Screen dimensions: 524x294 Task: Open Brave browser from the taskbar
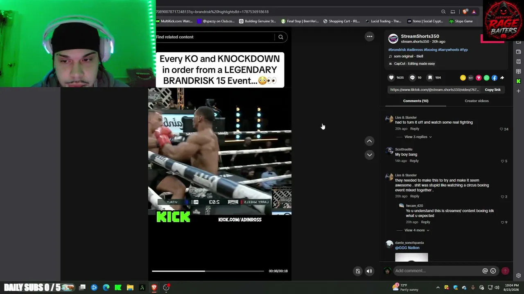click(154, 287)
